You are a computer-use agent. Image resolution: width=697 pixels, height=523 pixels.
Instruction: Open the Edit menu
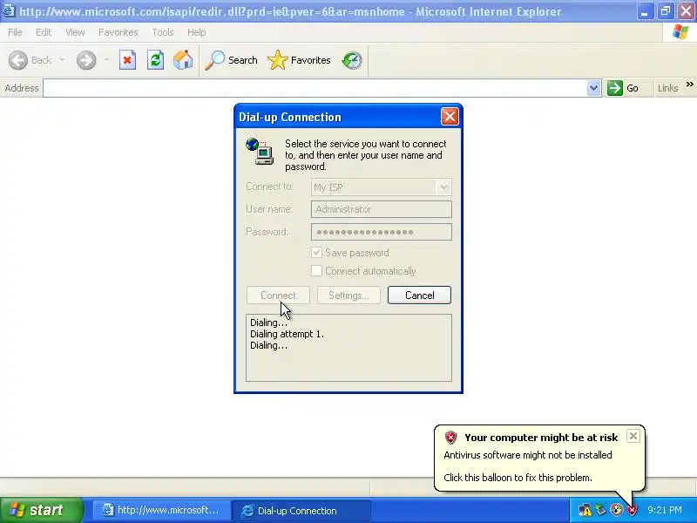[x=44, y=32]
